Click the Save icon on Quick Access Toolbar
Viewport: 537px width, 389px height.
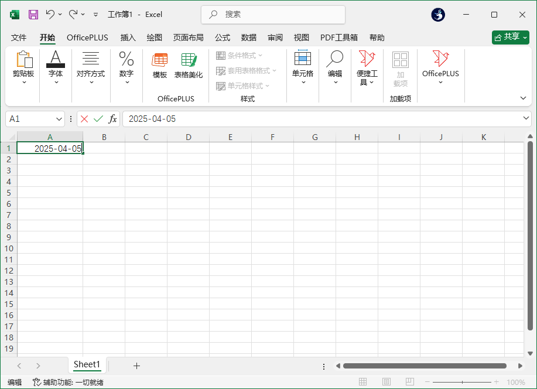coord(32,14)
